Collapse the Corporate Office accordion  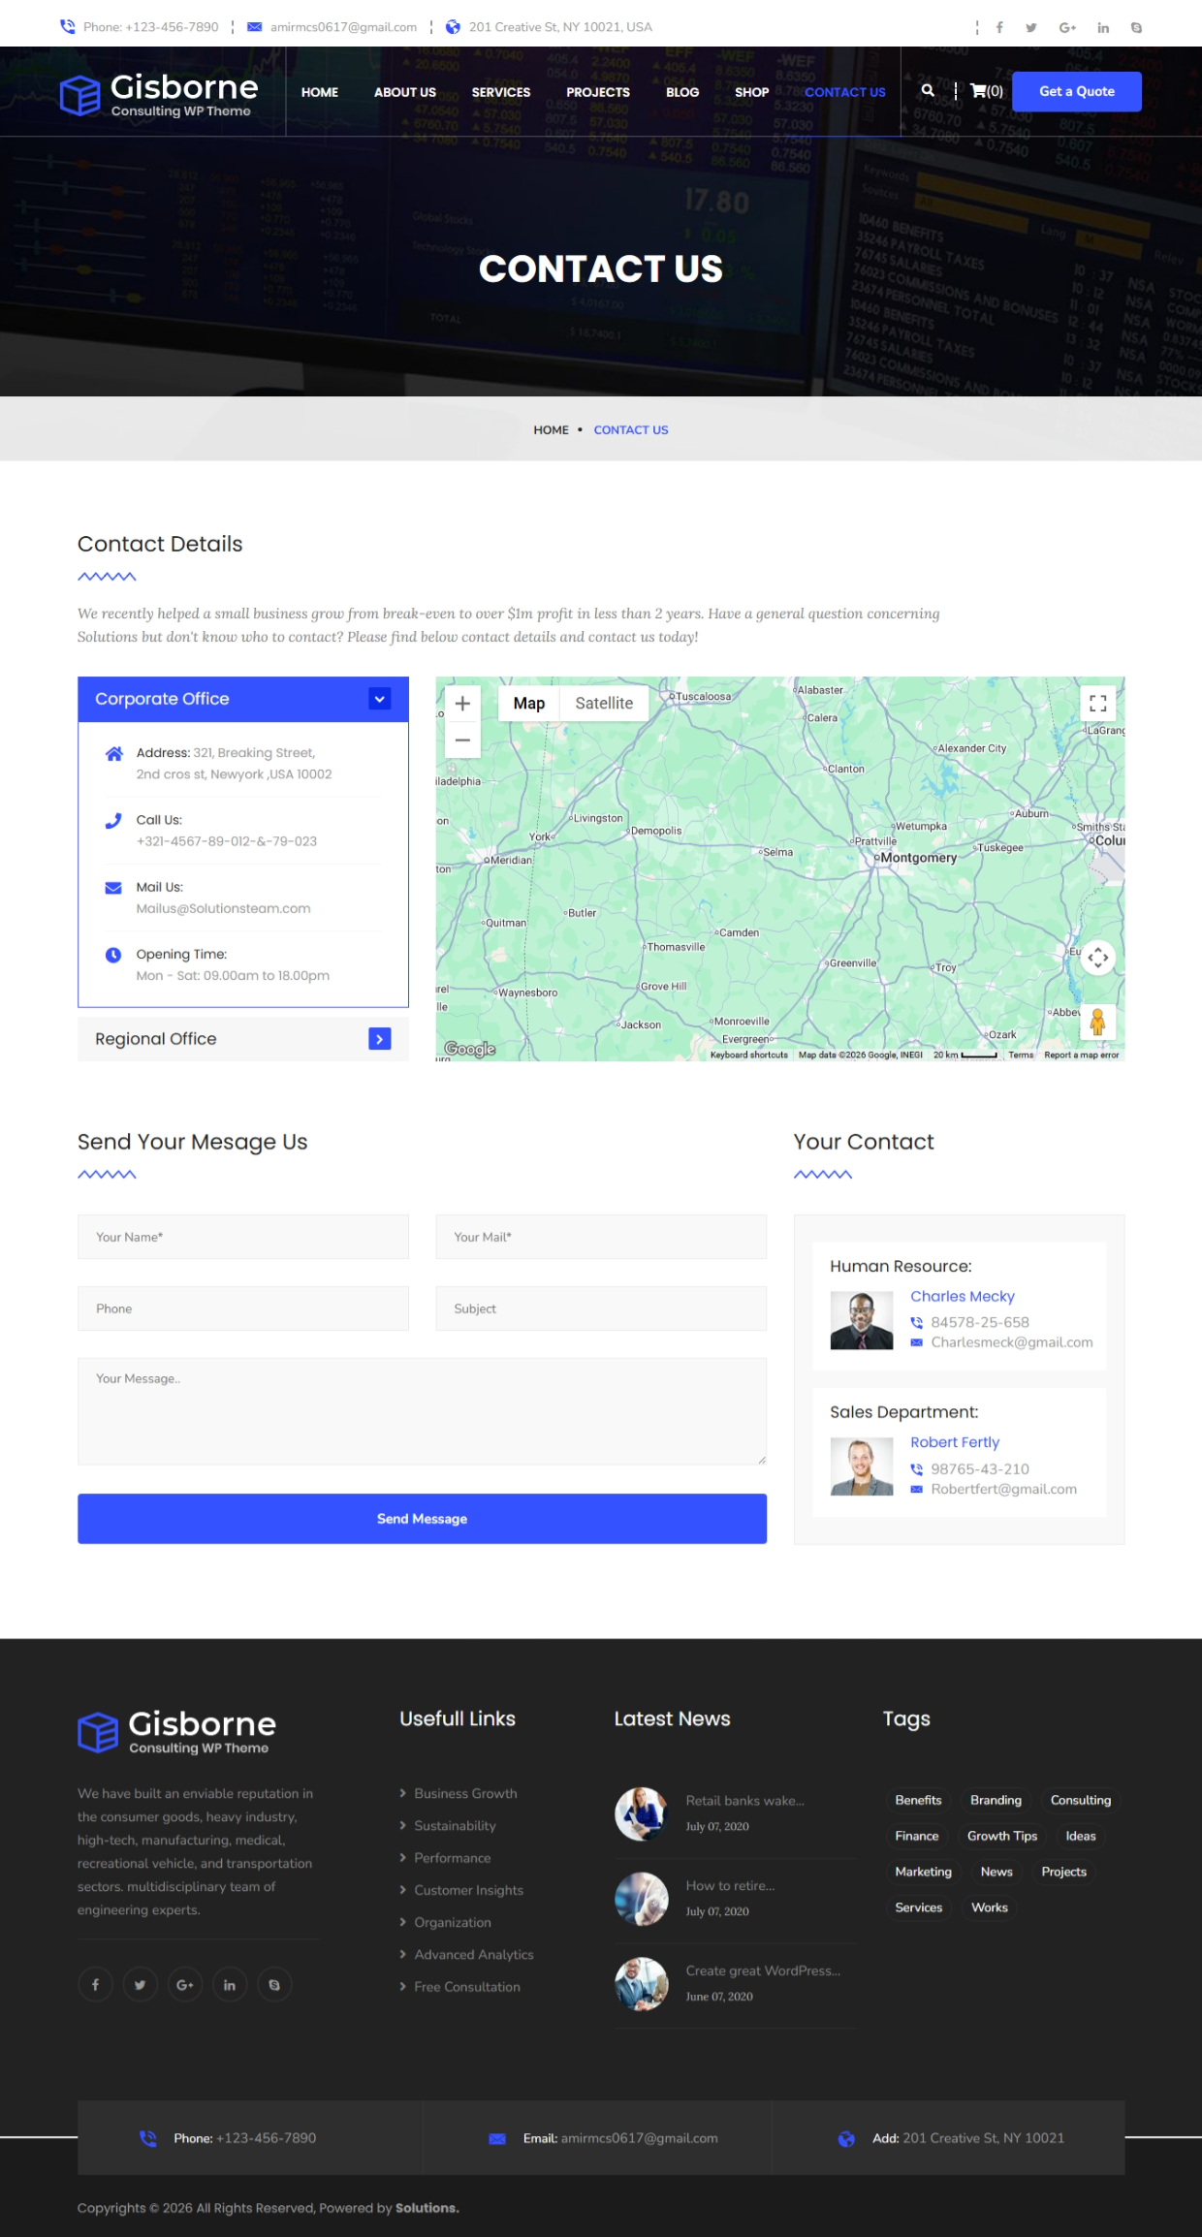pos(380,699)
